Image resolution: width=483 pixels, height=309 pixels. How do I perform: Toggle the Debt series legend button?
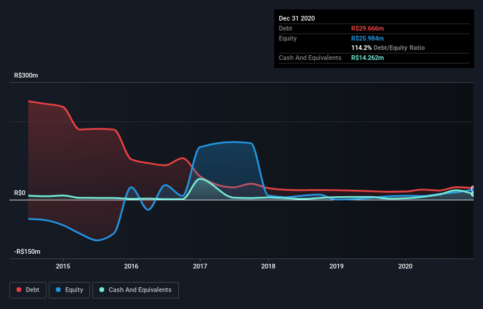[x=28, y=290]
